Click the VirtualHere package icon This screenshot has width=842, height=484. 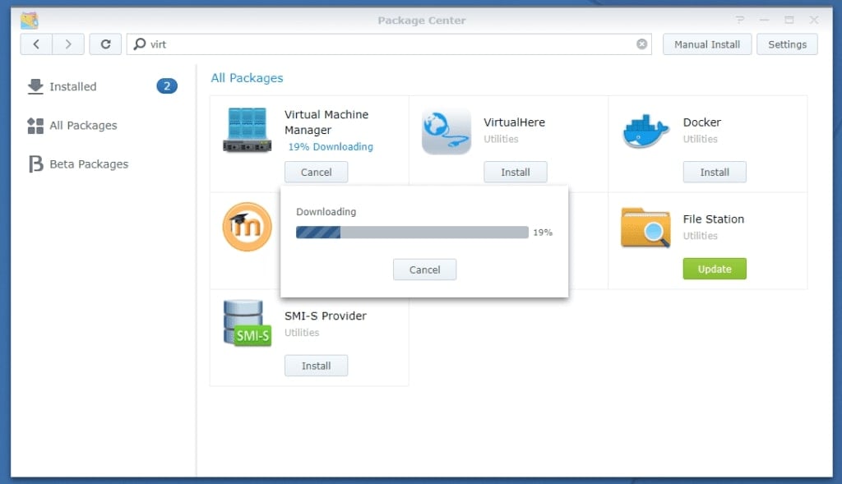coord(446,131)
